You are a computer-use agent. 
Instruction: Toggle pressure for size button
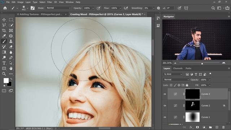(179, 8)
